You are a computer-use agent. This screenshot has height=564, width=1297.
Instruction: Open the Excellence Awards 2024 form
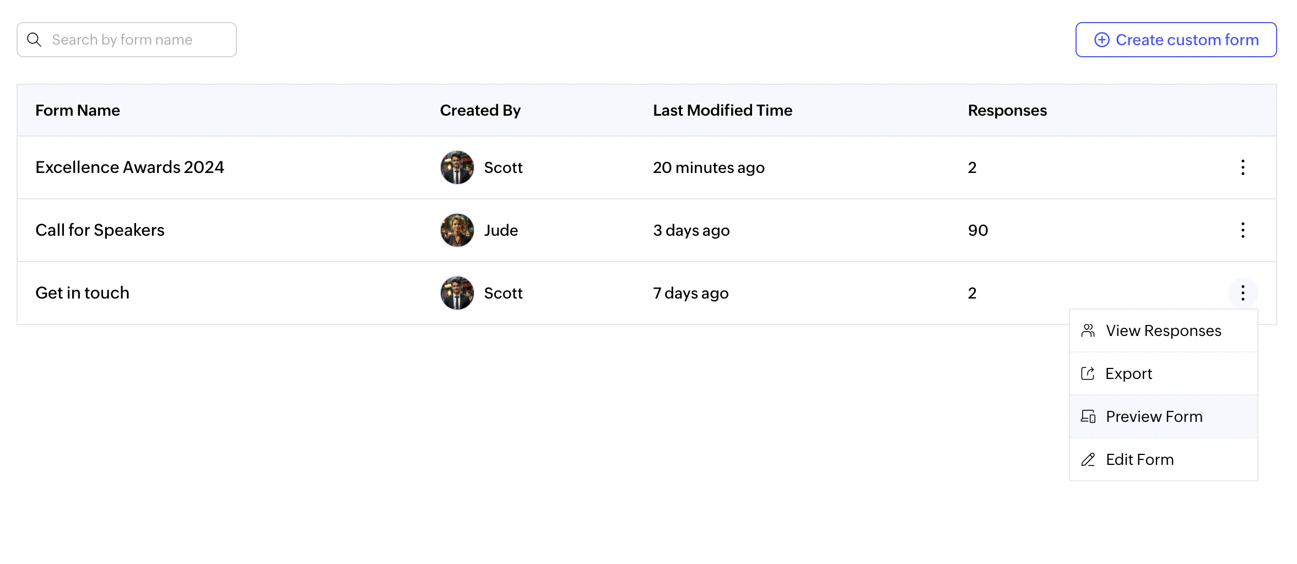coord(129,167)
